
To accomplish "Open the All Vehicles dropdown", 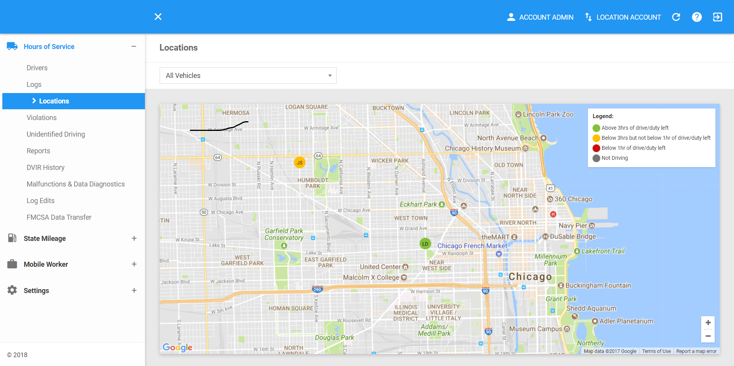I will (x=248, y=76).
